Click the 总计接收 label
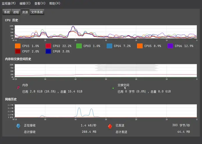202x144 pixels. click(x=30, y=132)
